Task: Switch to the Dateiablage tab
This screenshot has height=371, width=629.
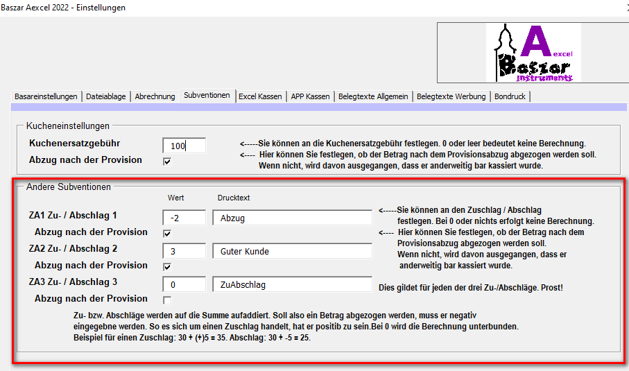Action: (x=106, y=96)
